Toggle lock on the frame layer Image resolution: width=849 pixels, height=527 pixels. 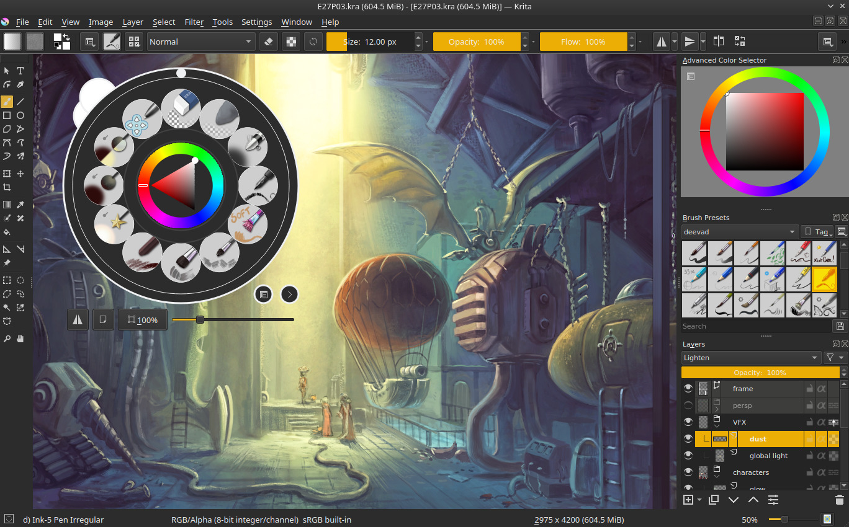pos(809,389)
